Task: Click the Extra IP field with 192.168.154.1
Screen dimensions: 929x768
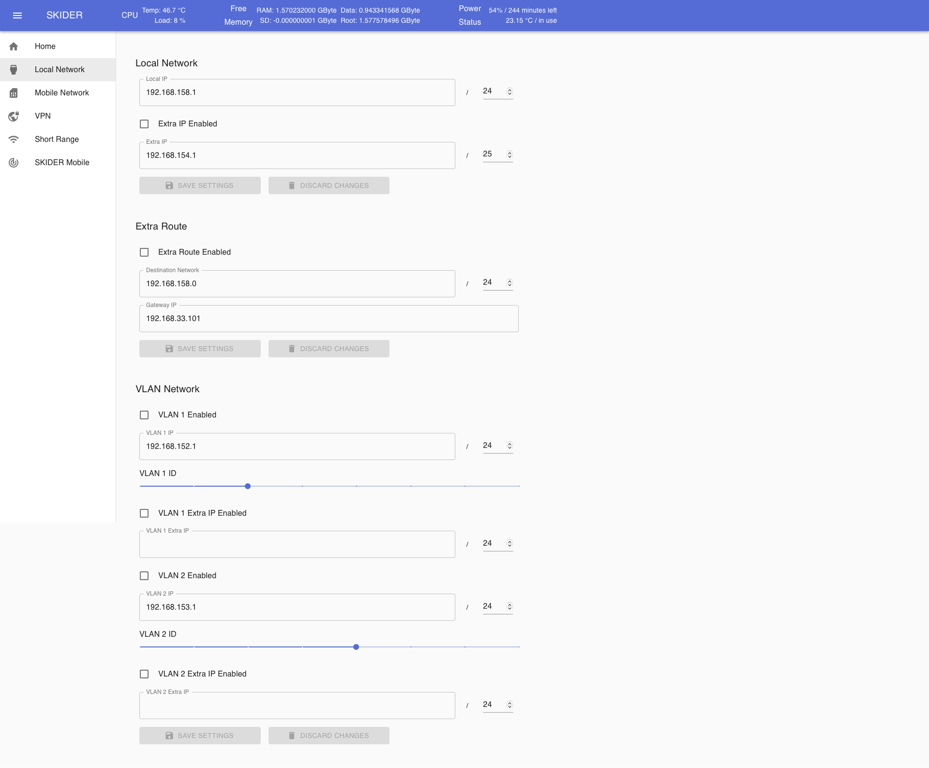Action: pyautogui.click(x=297, y=155)
